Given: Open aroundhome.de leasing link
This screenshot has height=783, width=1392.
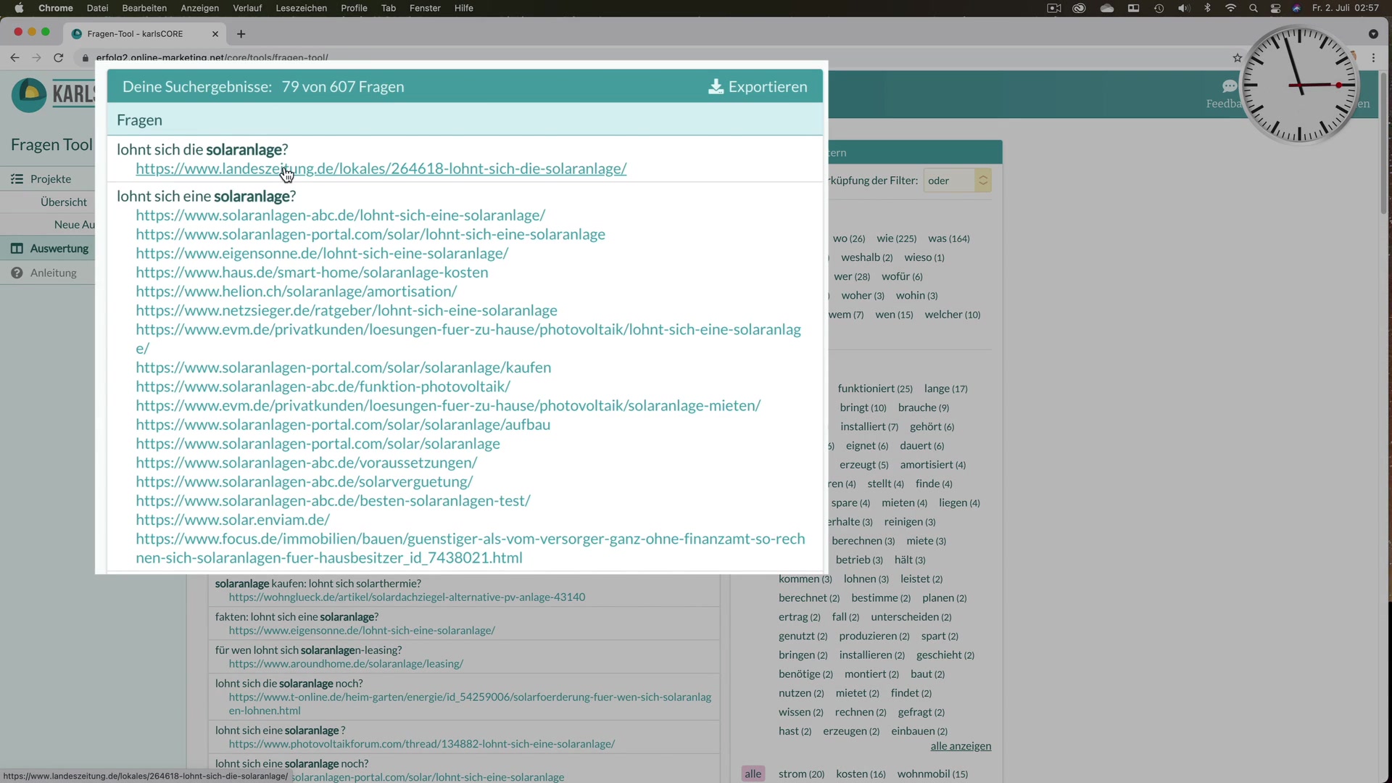Looking at the screenshot, I should [346, 664].
